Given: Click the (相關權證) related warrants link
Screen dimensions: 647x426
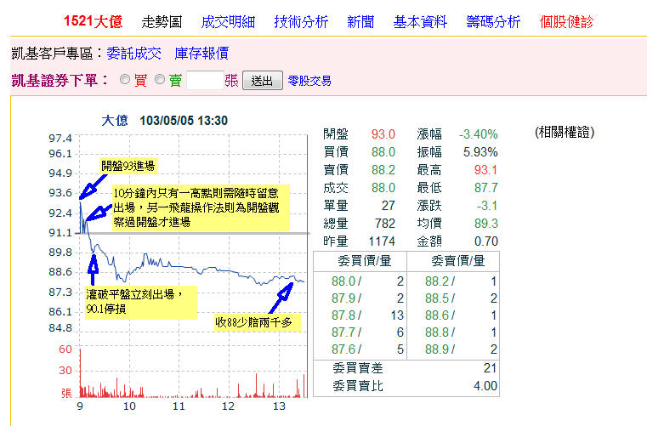Looking at the screenshot, I should 565,133.
